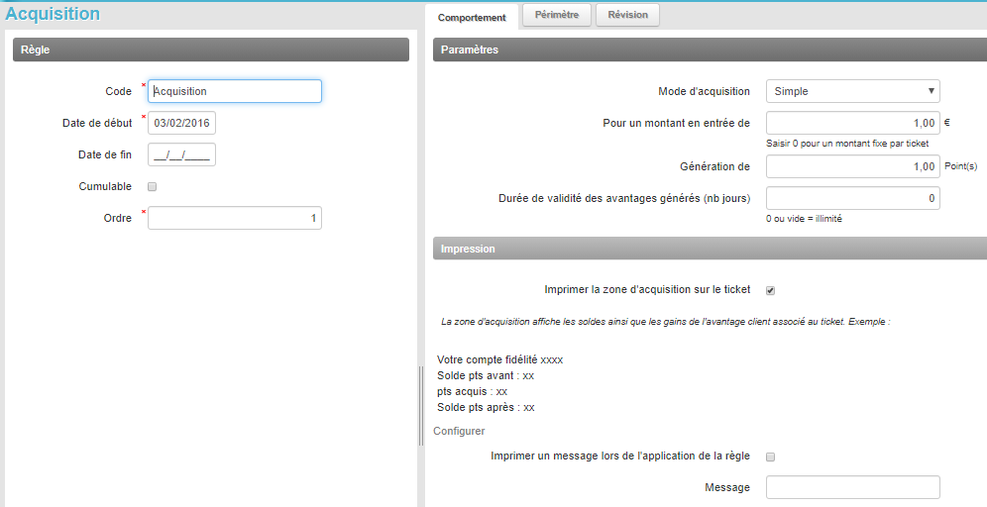Focus the Génération de points field
The image size is (987, 507).
point(852,166)
